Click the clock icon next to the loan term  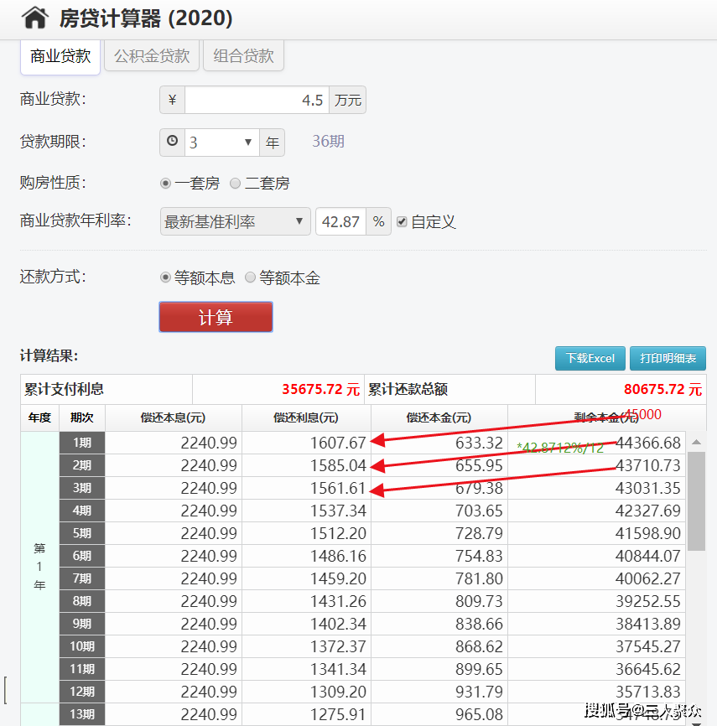pos(172,142)
